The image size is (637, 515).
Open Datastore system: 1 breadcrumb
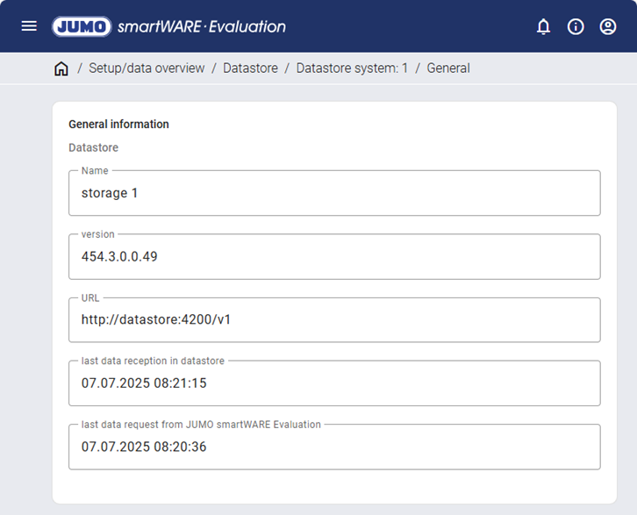(352, 68)
